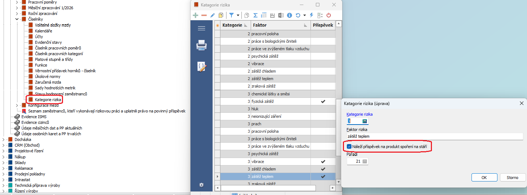
Task: Click the blue pencil edit record icon
Action: [213, 15]
